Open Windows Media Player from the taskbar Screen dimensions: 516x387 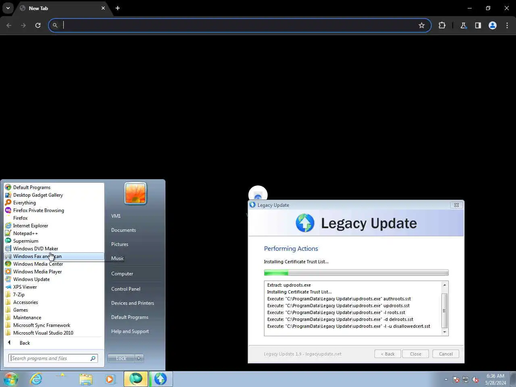pos(110,379)
